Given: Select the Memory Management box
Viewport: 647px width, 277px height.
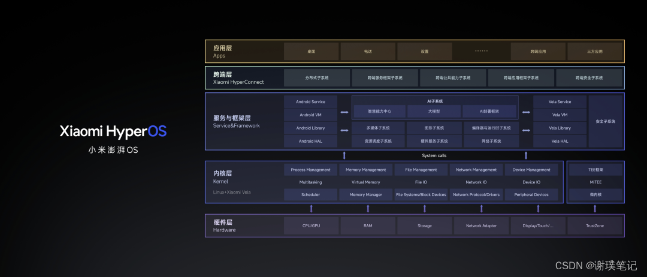Looking at the screenshot, I should 365,170.
